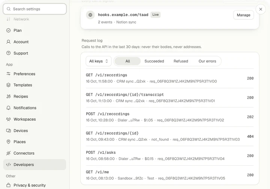Open the Plan settings page
Screen dimensions: 270x189
click(34, 30)
